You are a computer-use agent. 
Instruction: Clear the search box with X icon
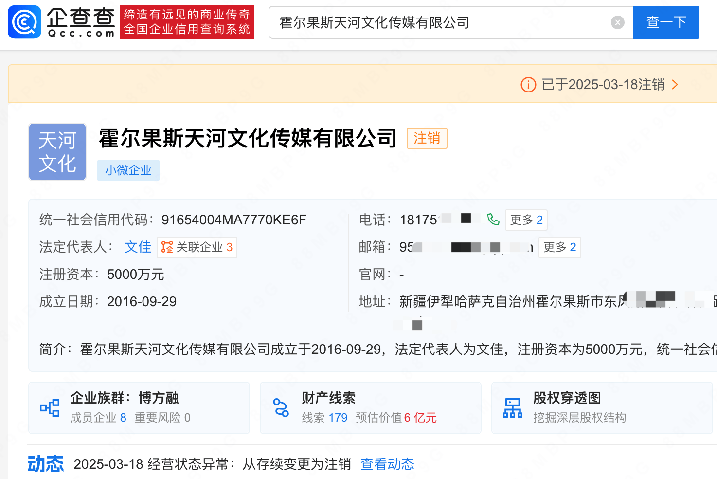[x=617, y=22]
